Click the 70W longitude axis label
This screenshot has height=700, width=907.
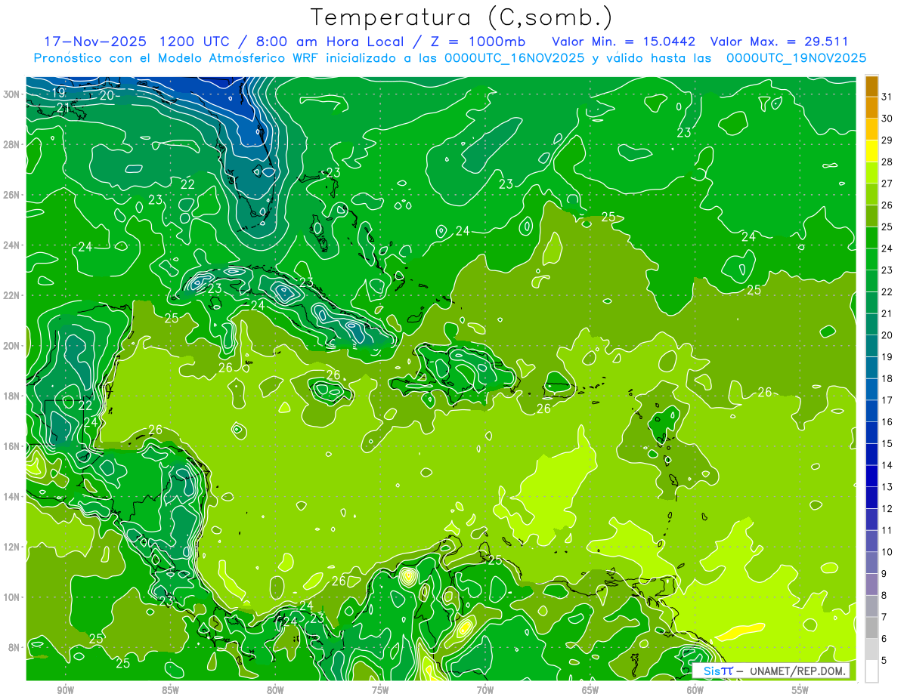click(x=485, y=690)
